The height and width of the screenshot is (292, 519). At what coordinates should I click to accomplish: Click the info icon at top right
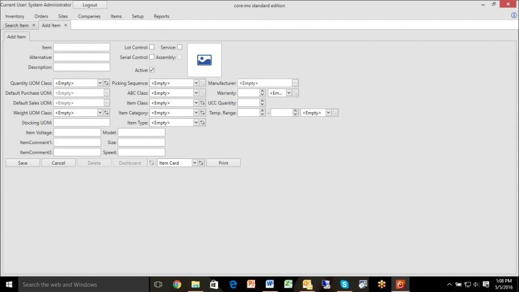point(514,15)
